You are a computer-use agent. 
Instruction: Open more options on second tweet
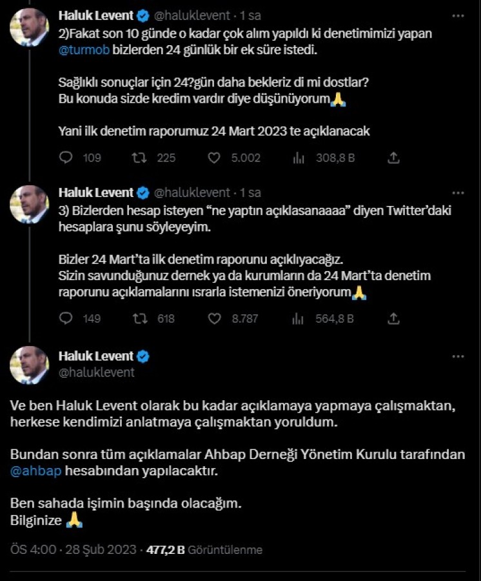point(458,192)
